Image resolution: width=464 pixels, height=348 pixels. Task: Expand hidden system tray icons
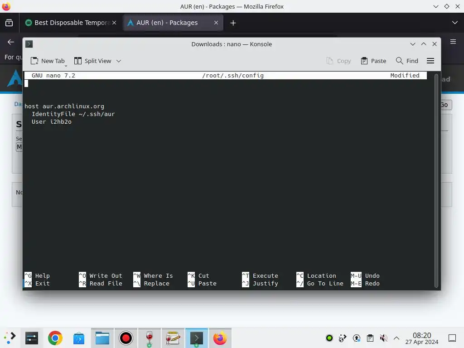[396, 338]
